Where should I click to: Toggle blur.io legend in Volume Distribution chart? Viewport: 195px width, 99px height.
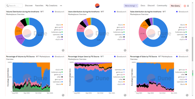[x=59, y=25]
